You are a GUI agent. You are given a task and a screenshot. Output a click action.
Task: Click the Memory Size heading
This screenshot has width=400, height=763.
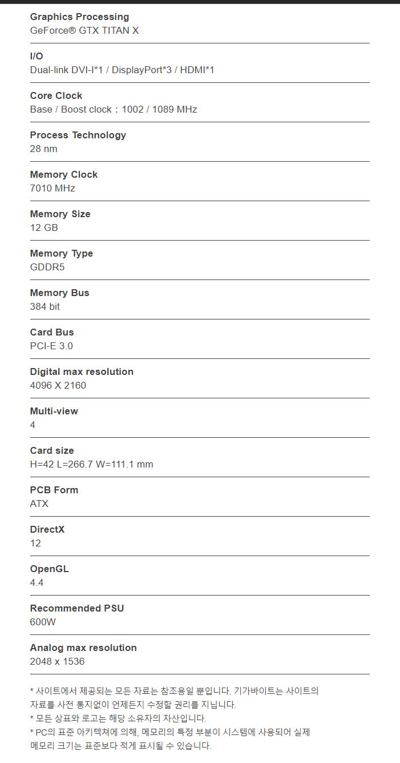click(60, 214)
